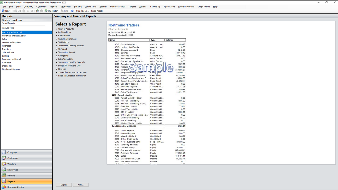Open Quick Start from the toolbar
Image resolution: width=338 pixels, height=190 pixels.
(51, 11)
